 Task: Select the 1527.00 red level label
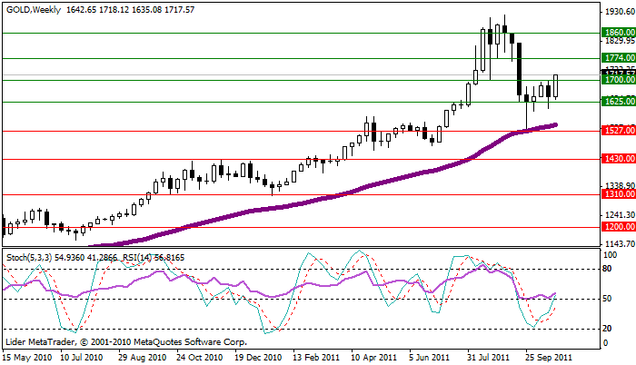(x=618, y=131)
